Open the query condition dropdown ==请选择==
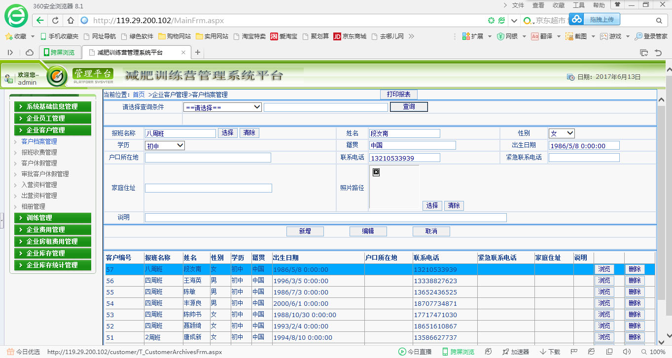 coord(222,107)
